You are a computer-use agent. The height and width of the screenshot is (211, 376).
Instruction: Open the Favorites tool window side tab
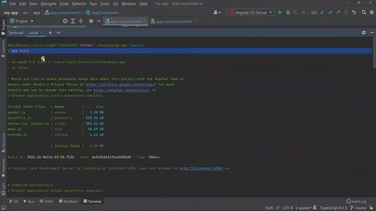click(3, 168)
